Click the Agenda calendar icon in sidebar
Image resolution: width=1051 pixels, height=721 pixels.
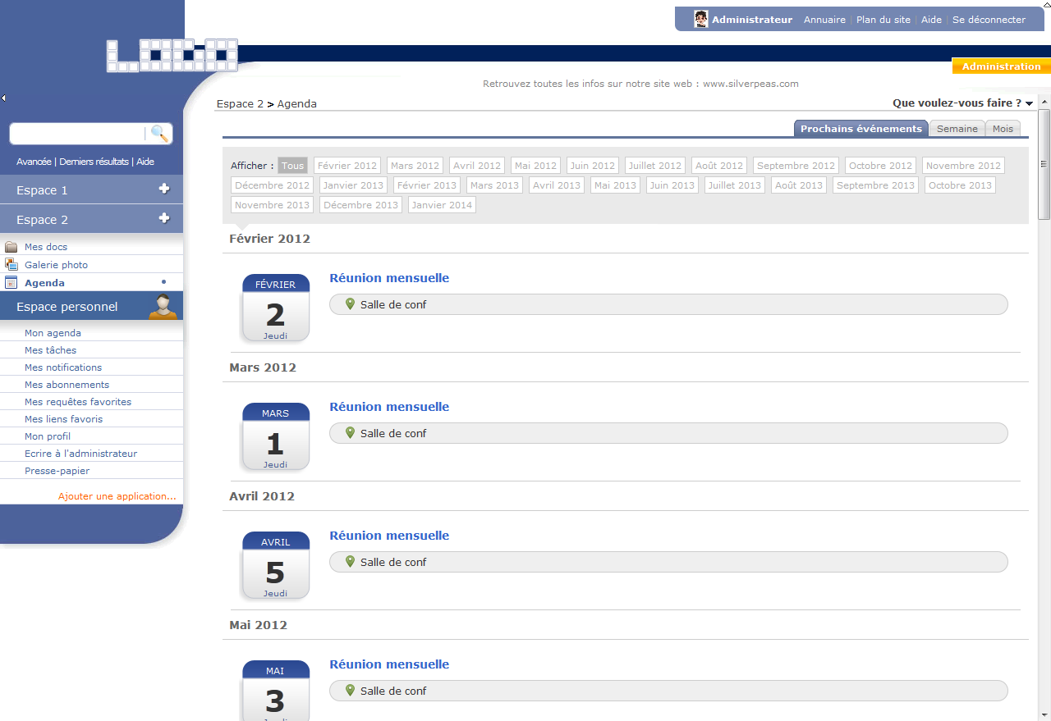[x=11, y=283]
